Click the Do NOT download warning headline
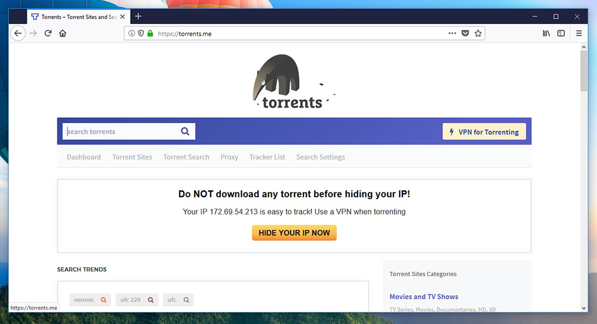This screenshot has width=597, height=324. [294, 194]
